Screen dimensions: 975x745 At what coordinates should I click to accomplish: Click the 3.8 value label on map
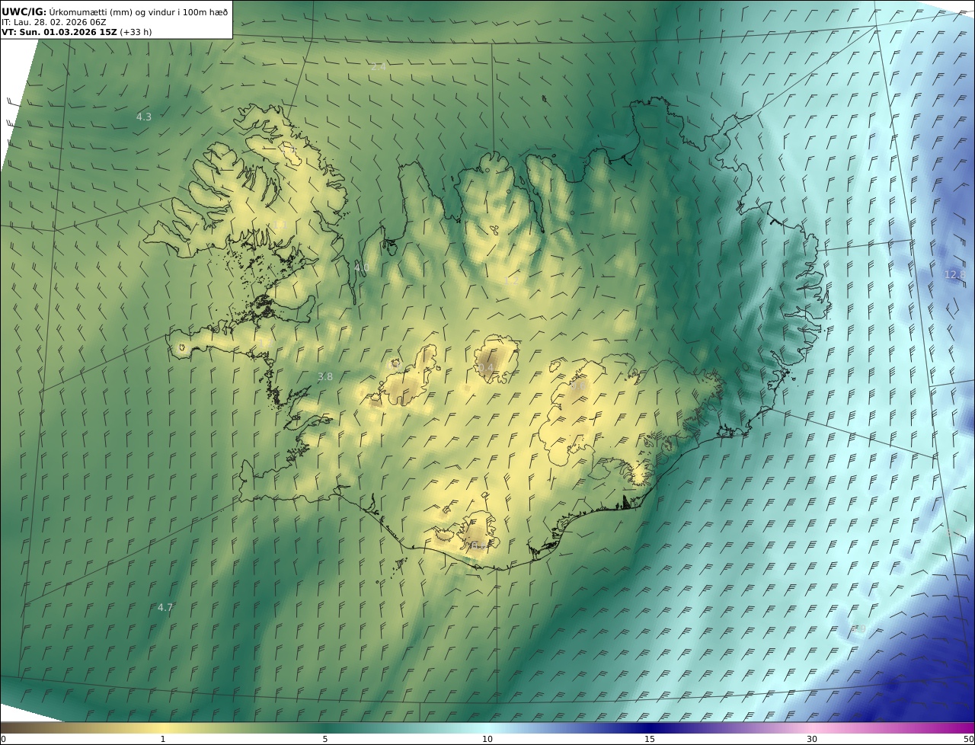325,376
